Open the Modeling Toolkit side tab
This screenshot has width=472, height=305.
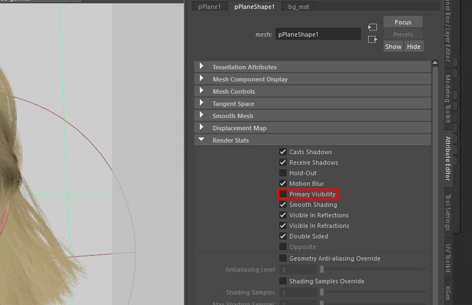coord(448,94)
